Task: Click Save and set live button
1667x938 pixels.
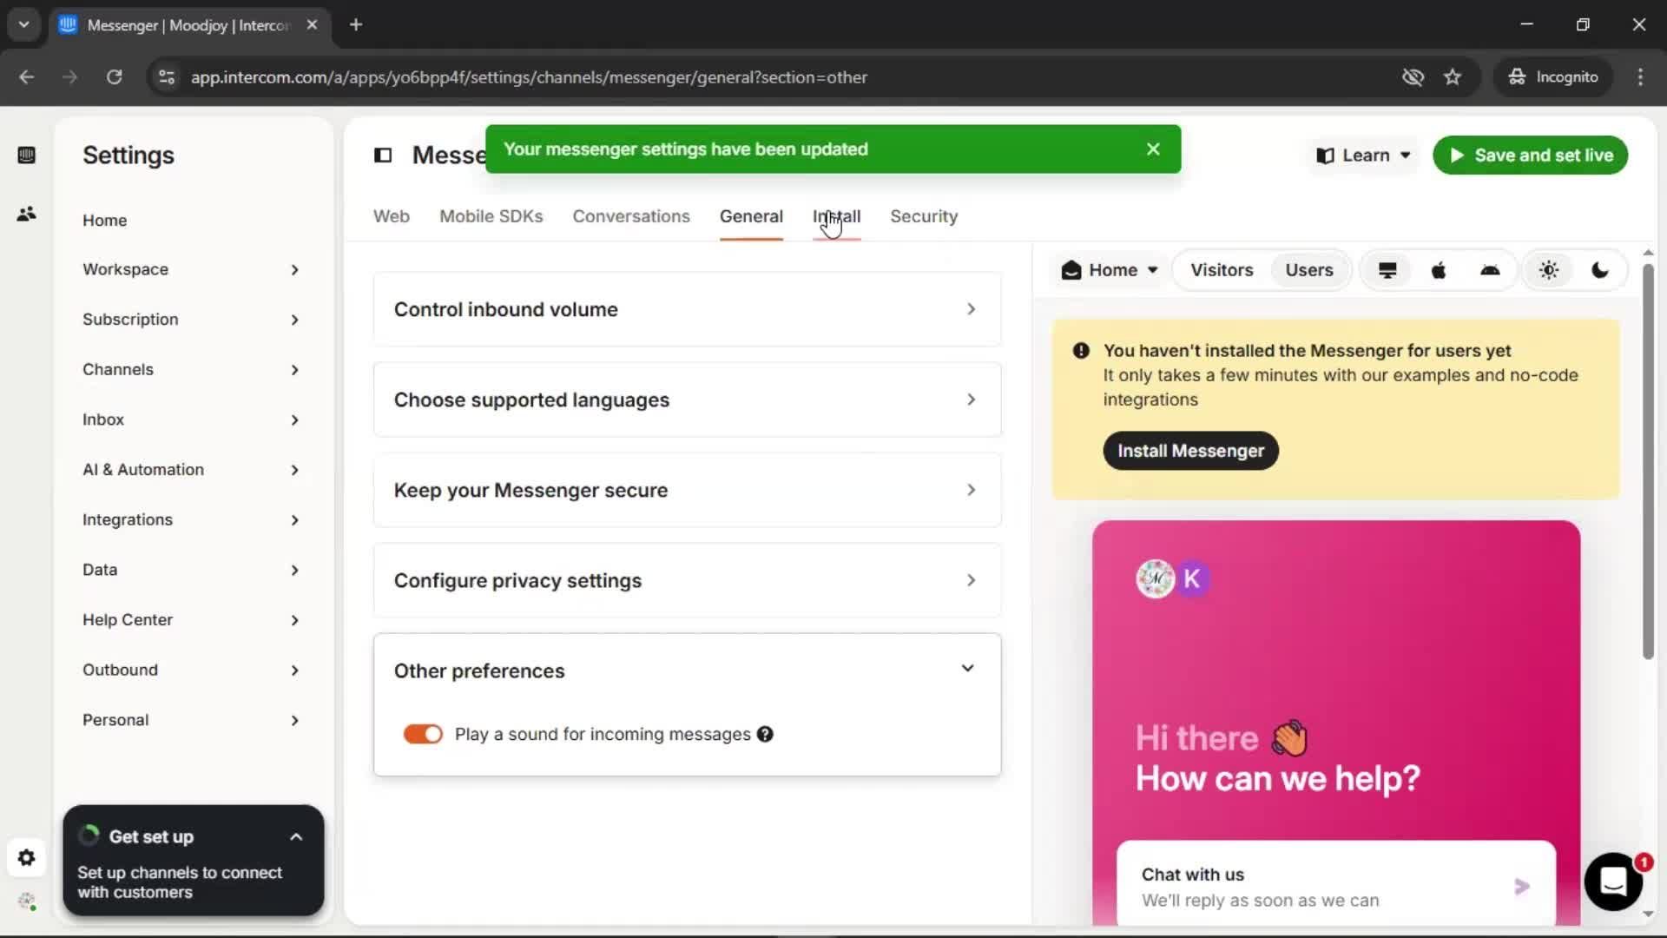Action: 1530,155
